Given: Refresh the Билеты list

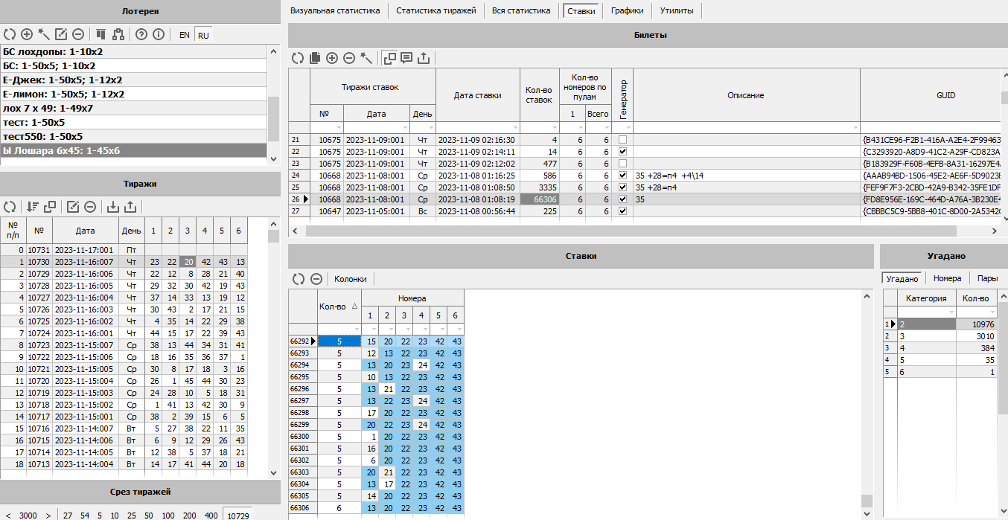Looking at the screenshot, I should [297, 57].
